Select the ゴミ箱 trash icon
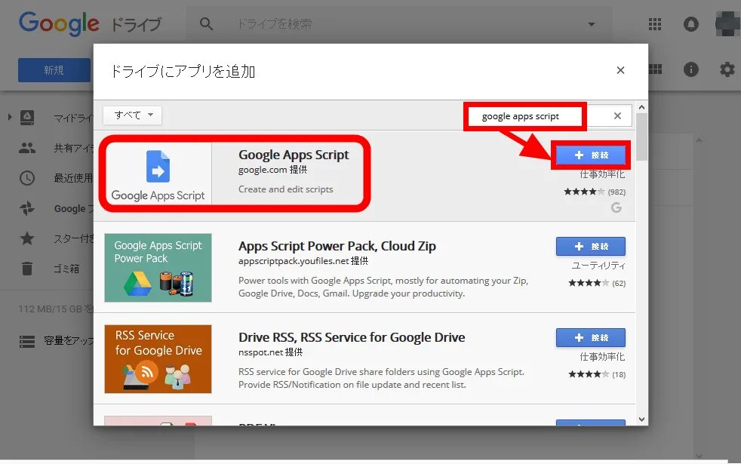741x464 pixels. click(x=27, y=269)
